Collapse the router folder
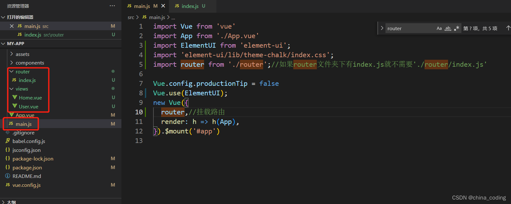Image resolution: width=511 pixels, height=204 pixels. coord(12,71)
